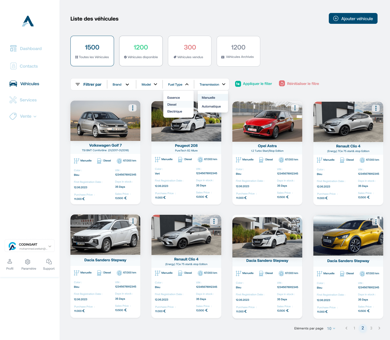Select current page 2
Screen dimensions: 390x340
click(x=363, y=328)
